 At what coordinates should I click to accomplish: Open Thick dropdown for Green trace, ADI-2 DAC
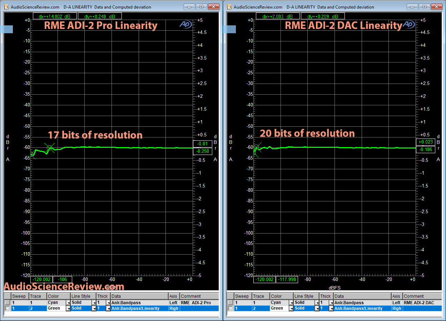pos(331,308)
